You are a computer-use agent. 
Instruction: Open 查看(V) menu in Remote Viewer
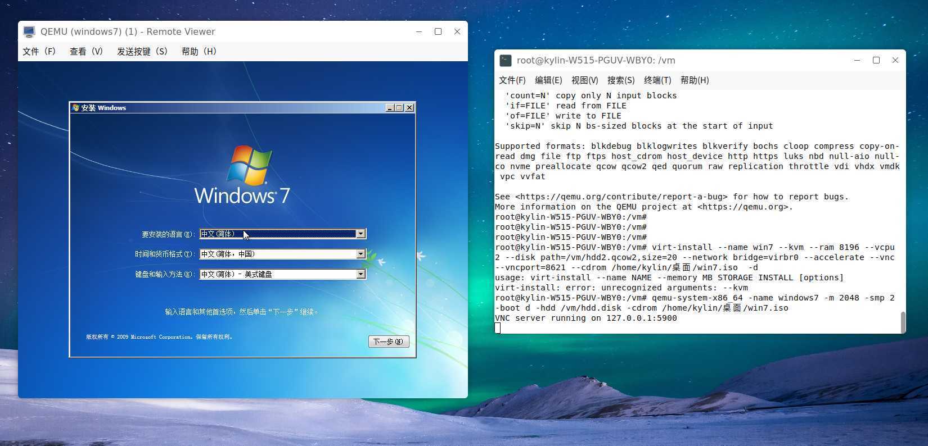pos(86,51)
